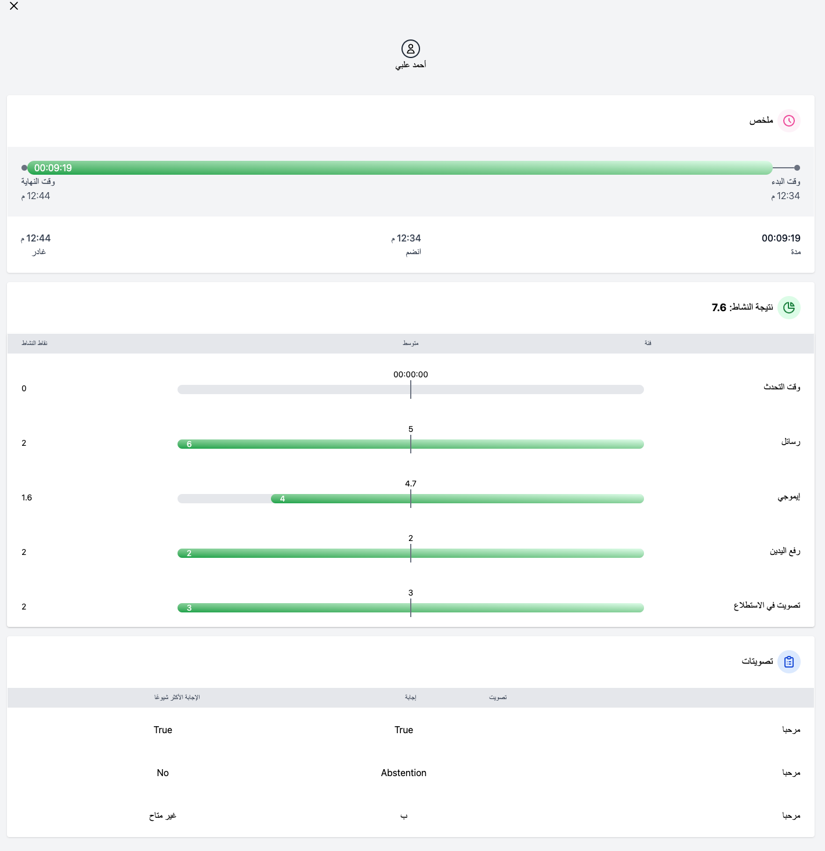This screenshot has height=851, width=825.
Task: Click the timeline end dot above وقت النهاية
Action: pos(24,168)
